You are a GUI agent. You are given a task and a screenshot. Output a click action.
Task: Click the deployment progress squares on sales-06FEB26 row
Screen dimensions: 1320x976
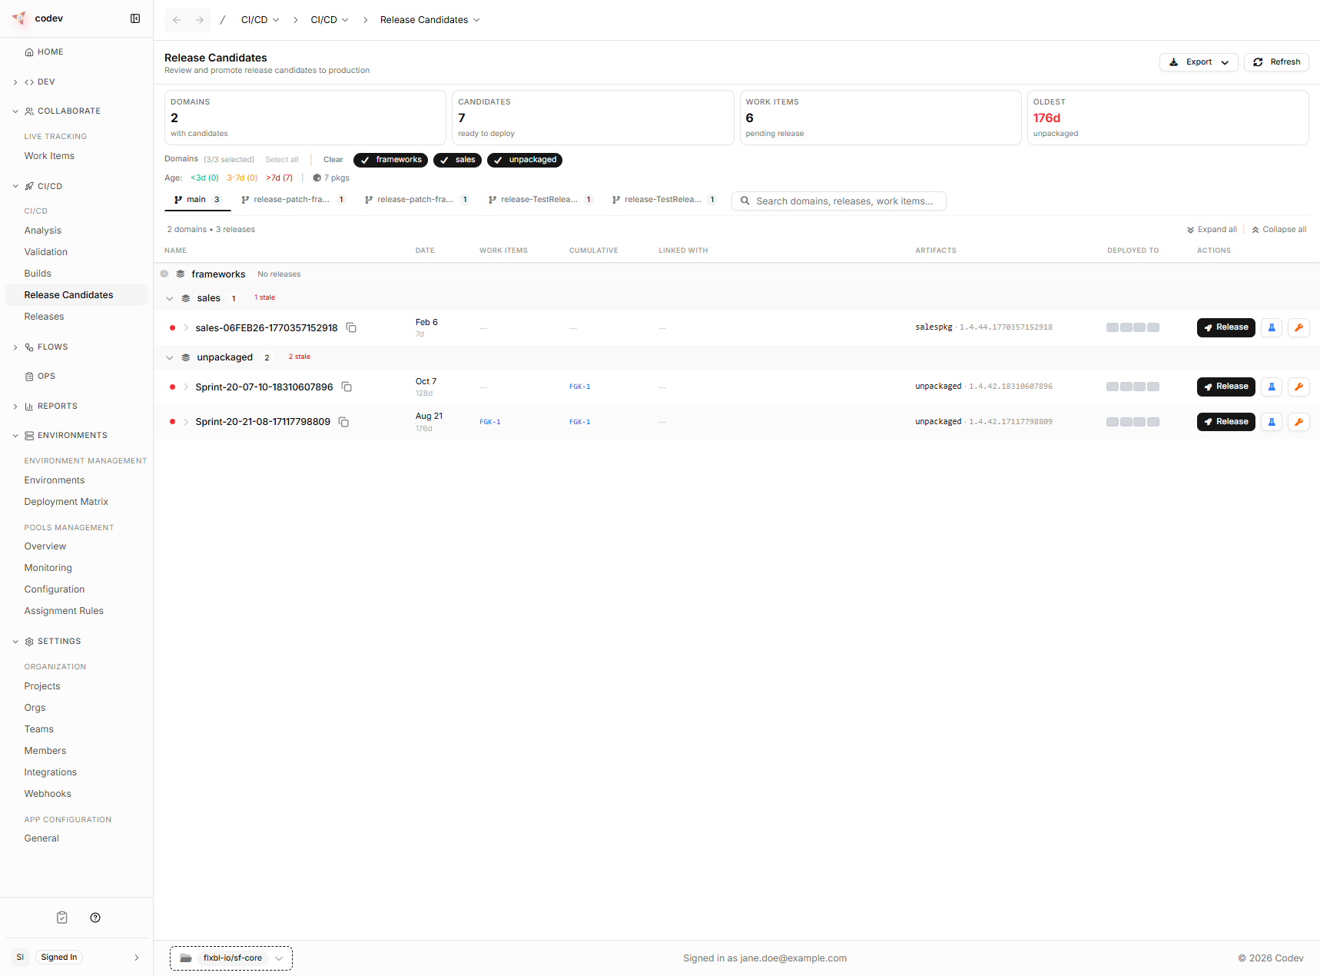tap(1133, 327)
